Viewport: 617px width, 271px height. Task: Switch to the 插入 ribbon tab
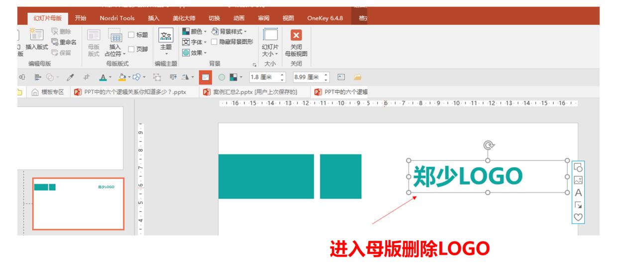pos(153,18)
